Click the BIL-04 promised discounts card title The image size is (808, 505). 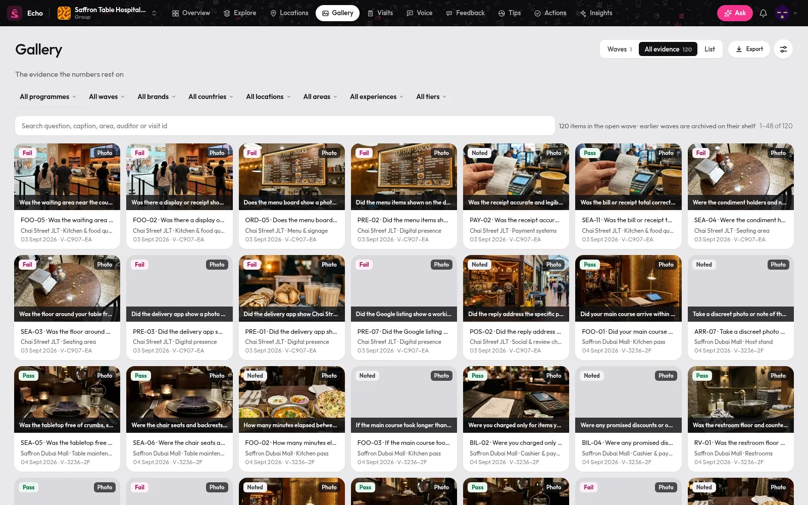click(628, 443)
